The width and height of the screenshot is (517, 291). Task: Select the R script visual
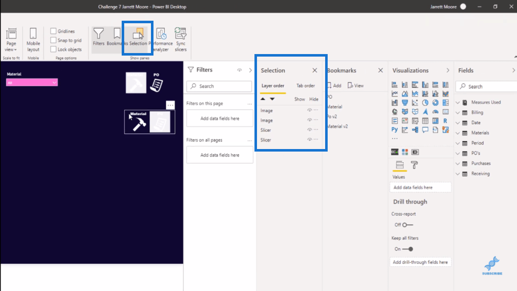point(445,121)
